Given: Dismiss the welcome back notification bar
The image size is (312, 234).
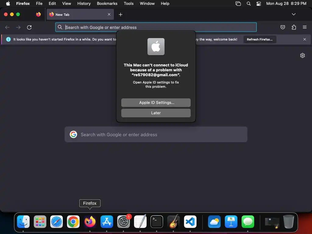Looking at the screenshot, I should click(x=305, y=39).
